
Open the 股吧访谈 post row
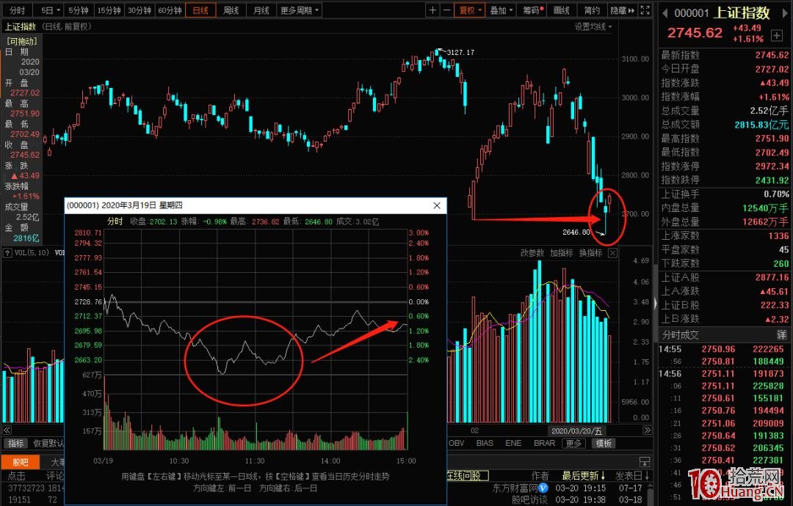pos(529,500)
